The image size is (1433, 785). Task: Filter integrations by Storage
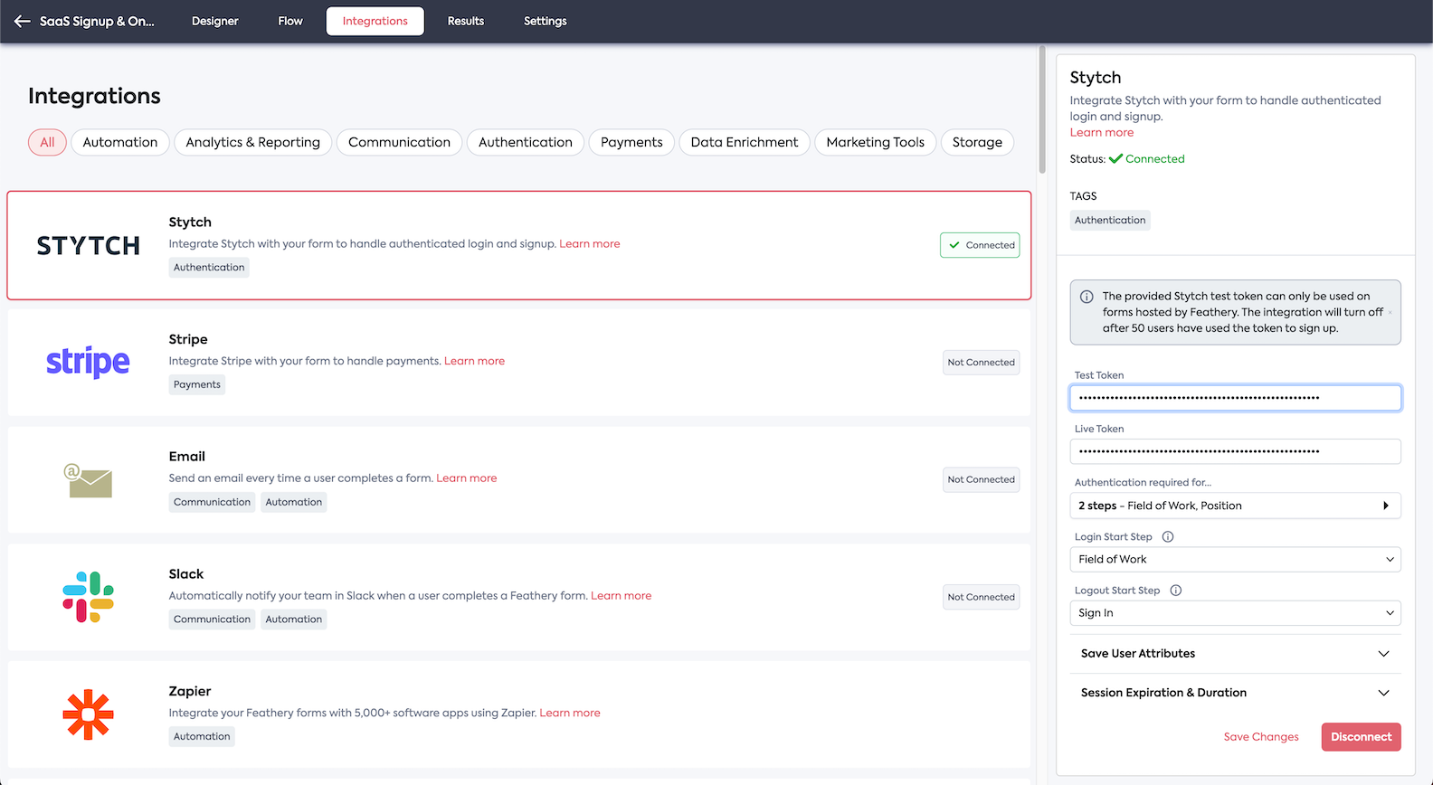tap(977, 142)
